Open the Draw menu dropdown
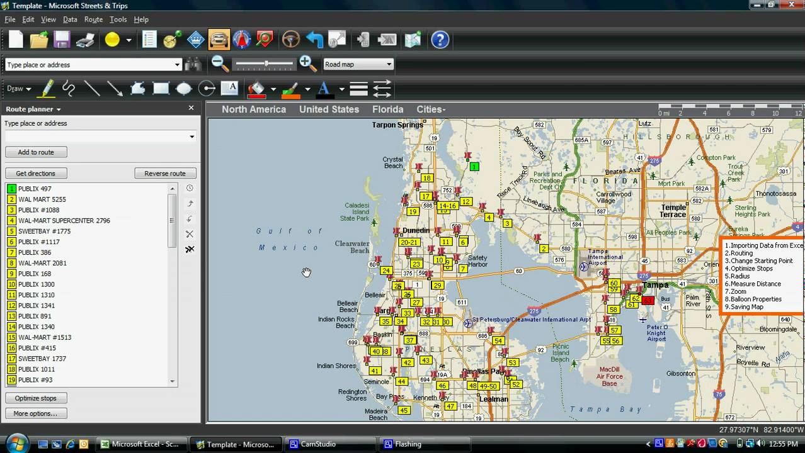The width and height of the screenshot is (805, 453). pos(18,89)
